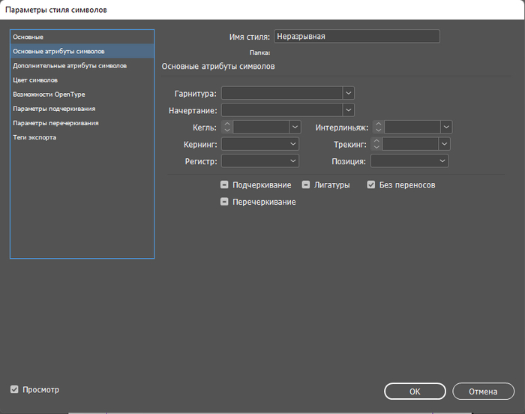
Task: Click the OK button
Action: pyautogui.click(x=414, y=391)
